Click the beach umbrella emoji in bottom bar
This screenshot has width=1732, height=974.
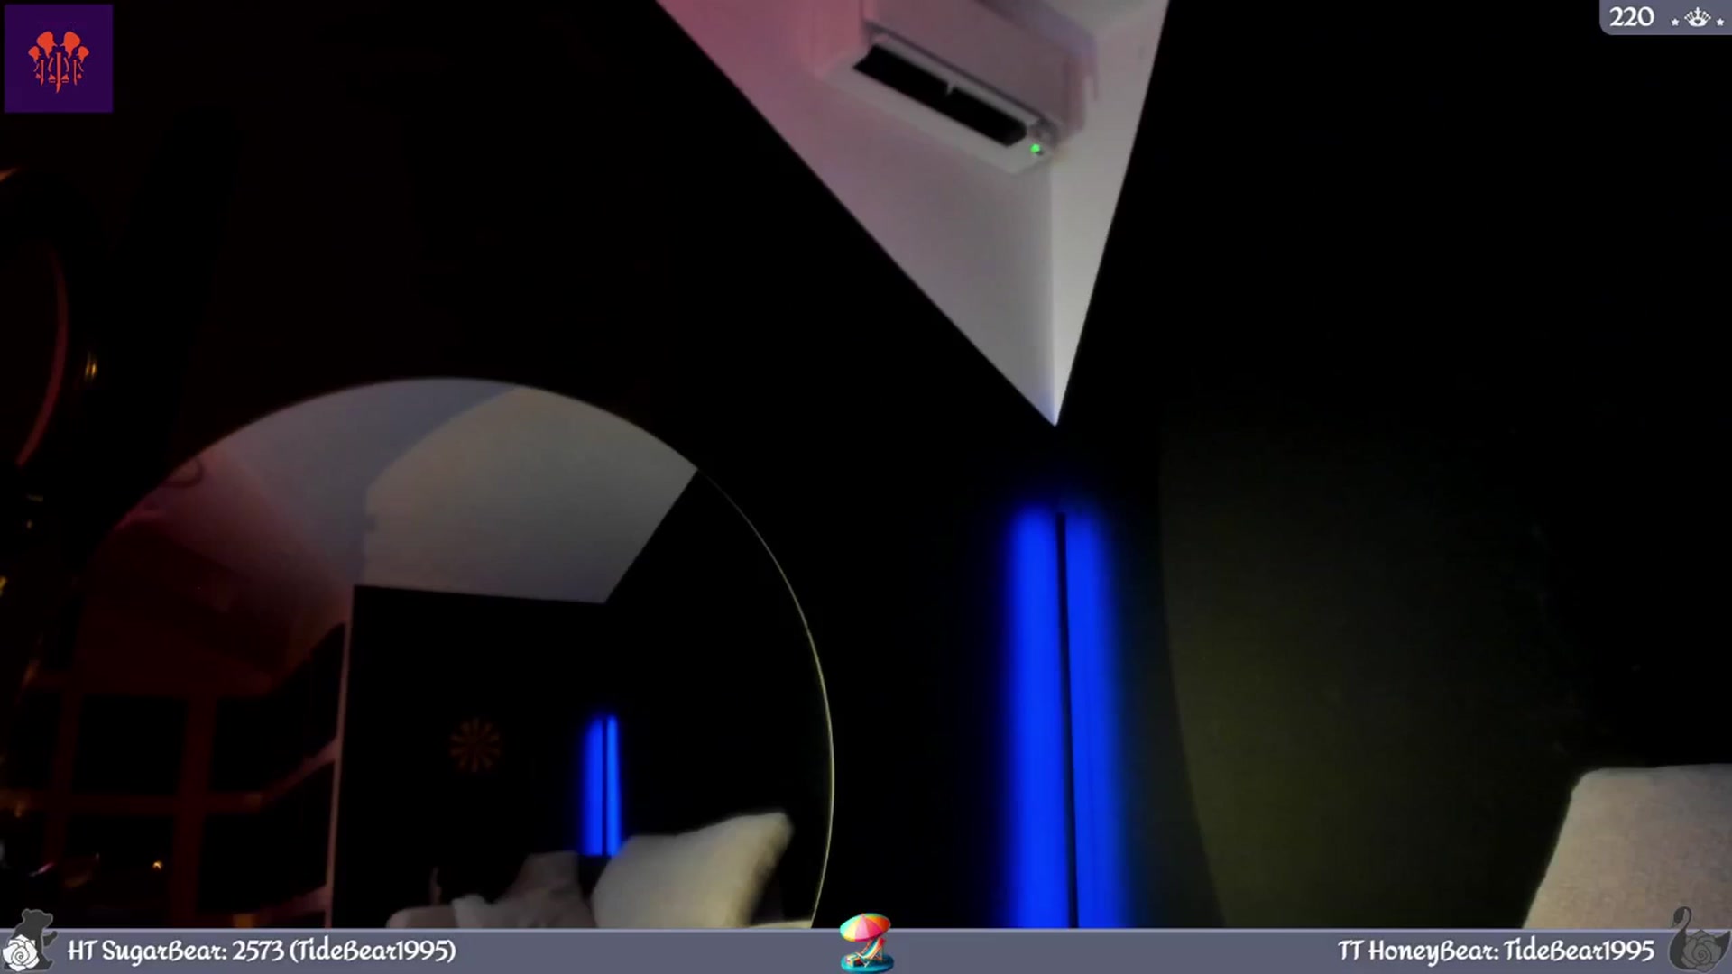coord(866,942)
